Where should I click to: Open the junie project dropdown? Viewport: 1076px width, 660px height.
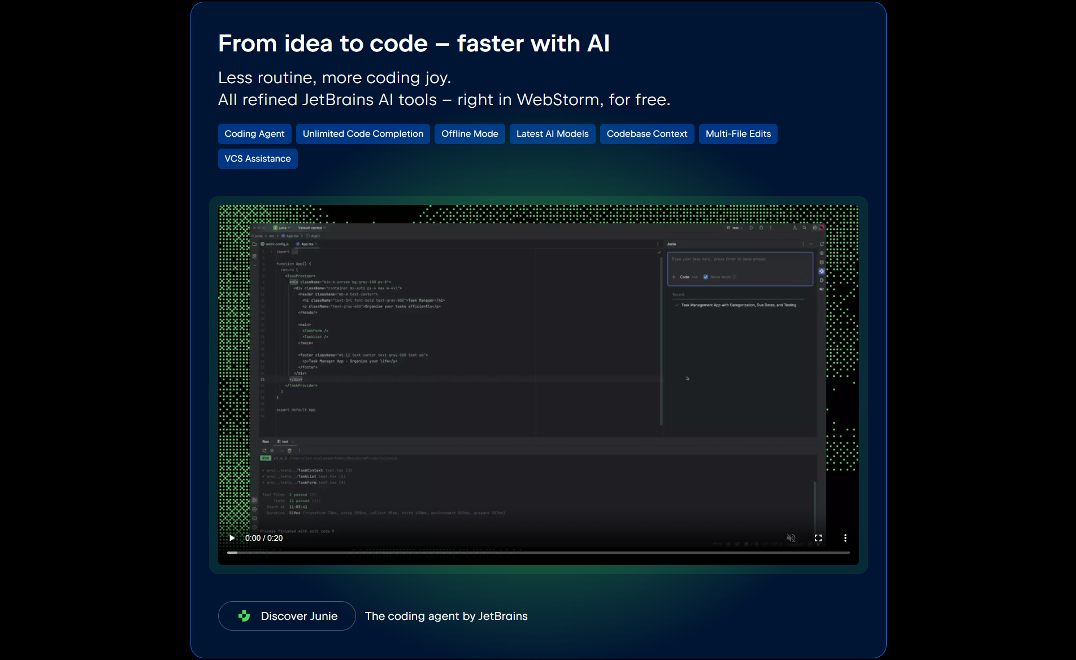tap(282, 228)
